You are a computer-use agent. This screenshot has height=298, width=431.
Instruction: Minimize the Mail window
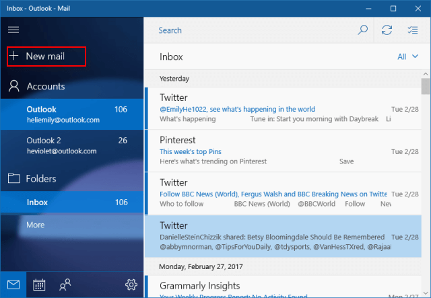(x=368, y=9)
